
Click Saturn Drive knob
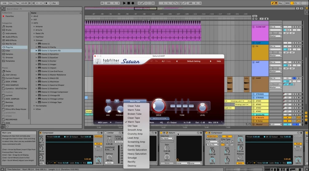click(159, 106)
